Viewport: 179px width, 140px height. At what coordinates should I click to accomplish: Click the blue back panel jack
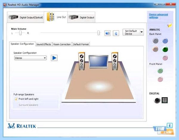tap(165, 41)
